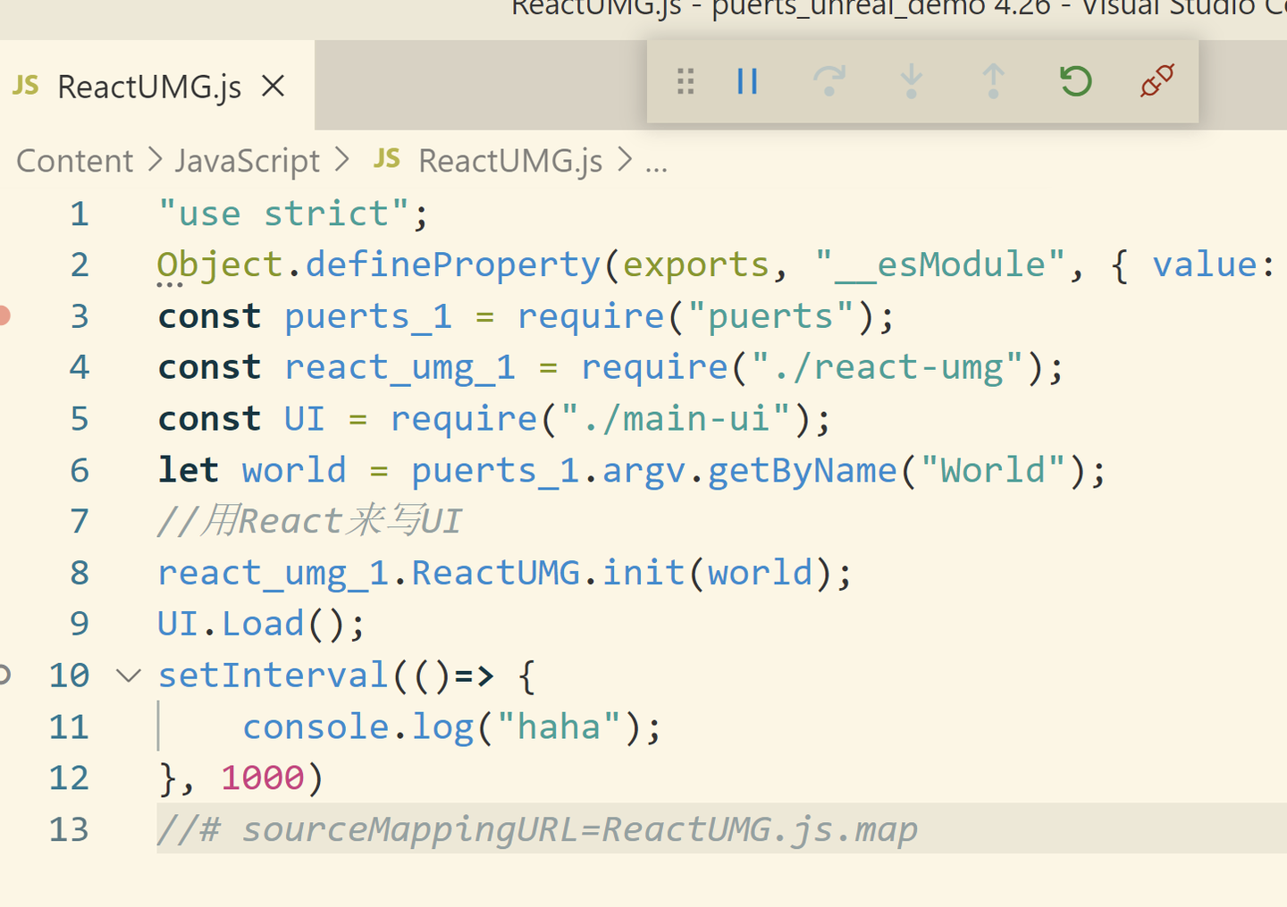Click ReactUMG.js in the breadcrumb bar

[509, 160]
